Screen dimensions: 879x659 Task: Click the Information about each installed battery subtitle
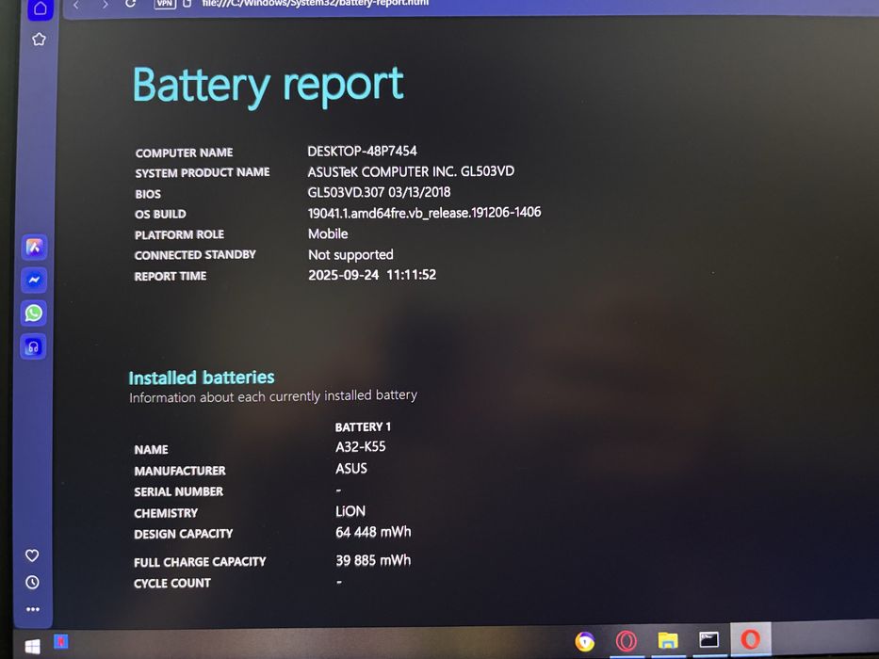click(273, 396)
